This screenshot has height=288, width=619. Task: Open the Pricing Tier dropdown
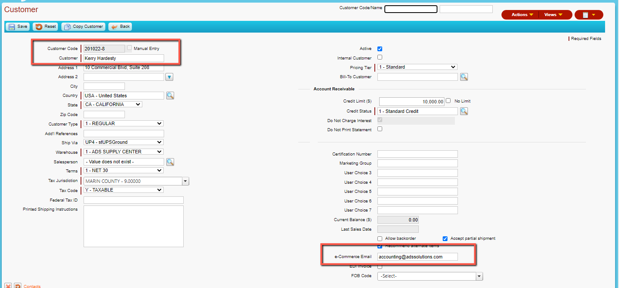(x=417, y=67)
